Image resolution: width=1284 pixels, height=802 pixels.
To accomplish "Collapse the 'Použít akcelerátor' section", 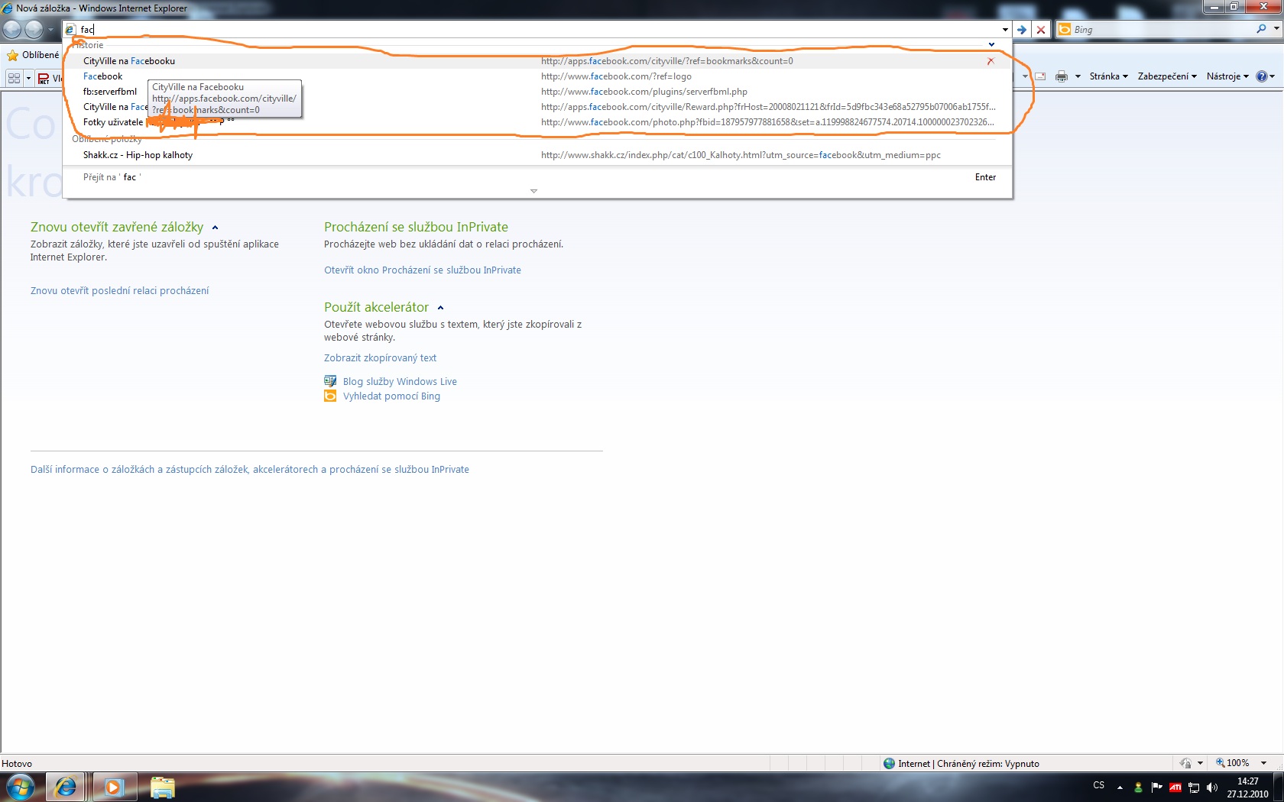I will pos(440,308).
